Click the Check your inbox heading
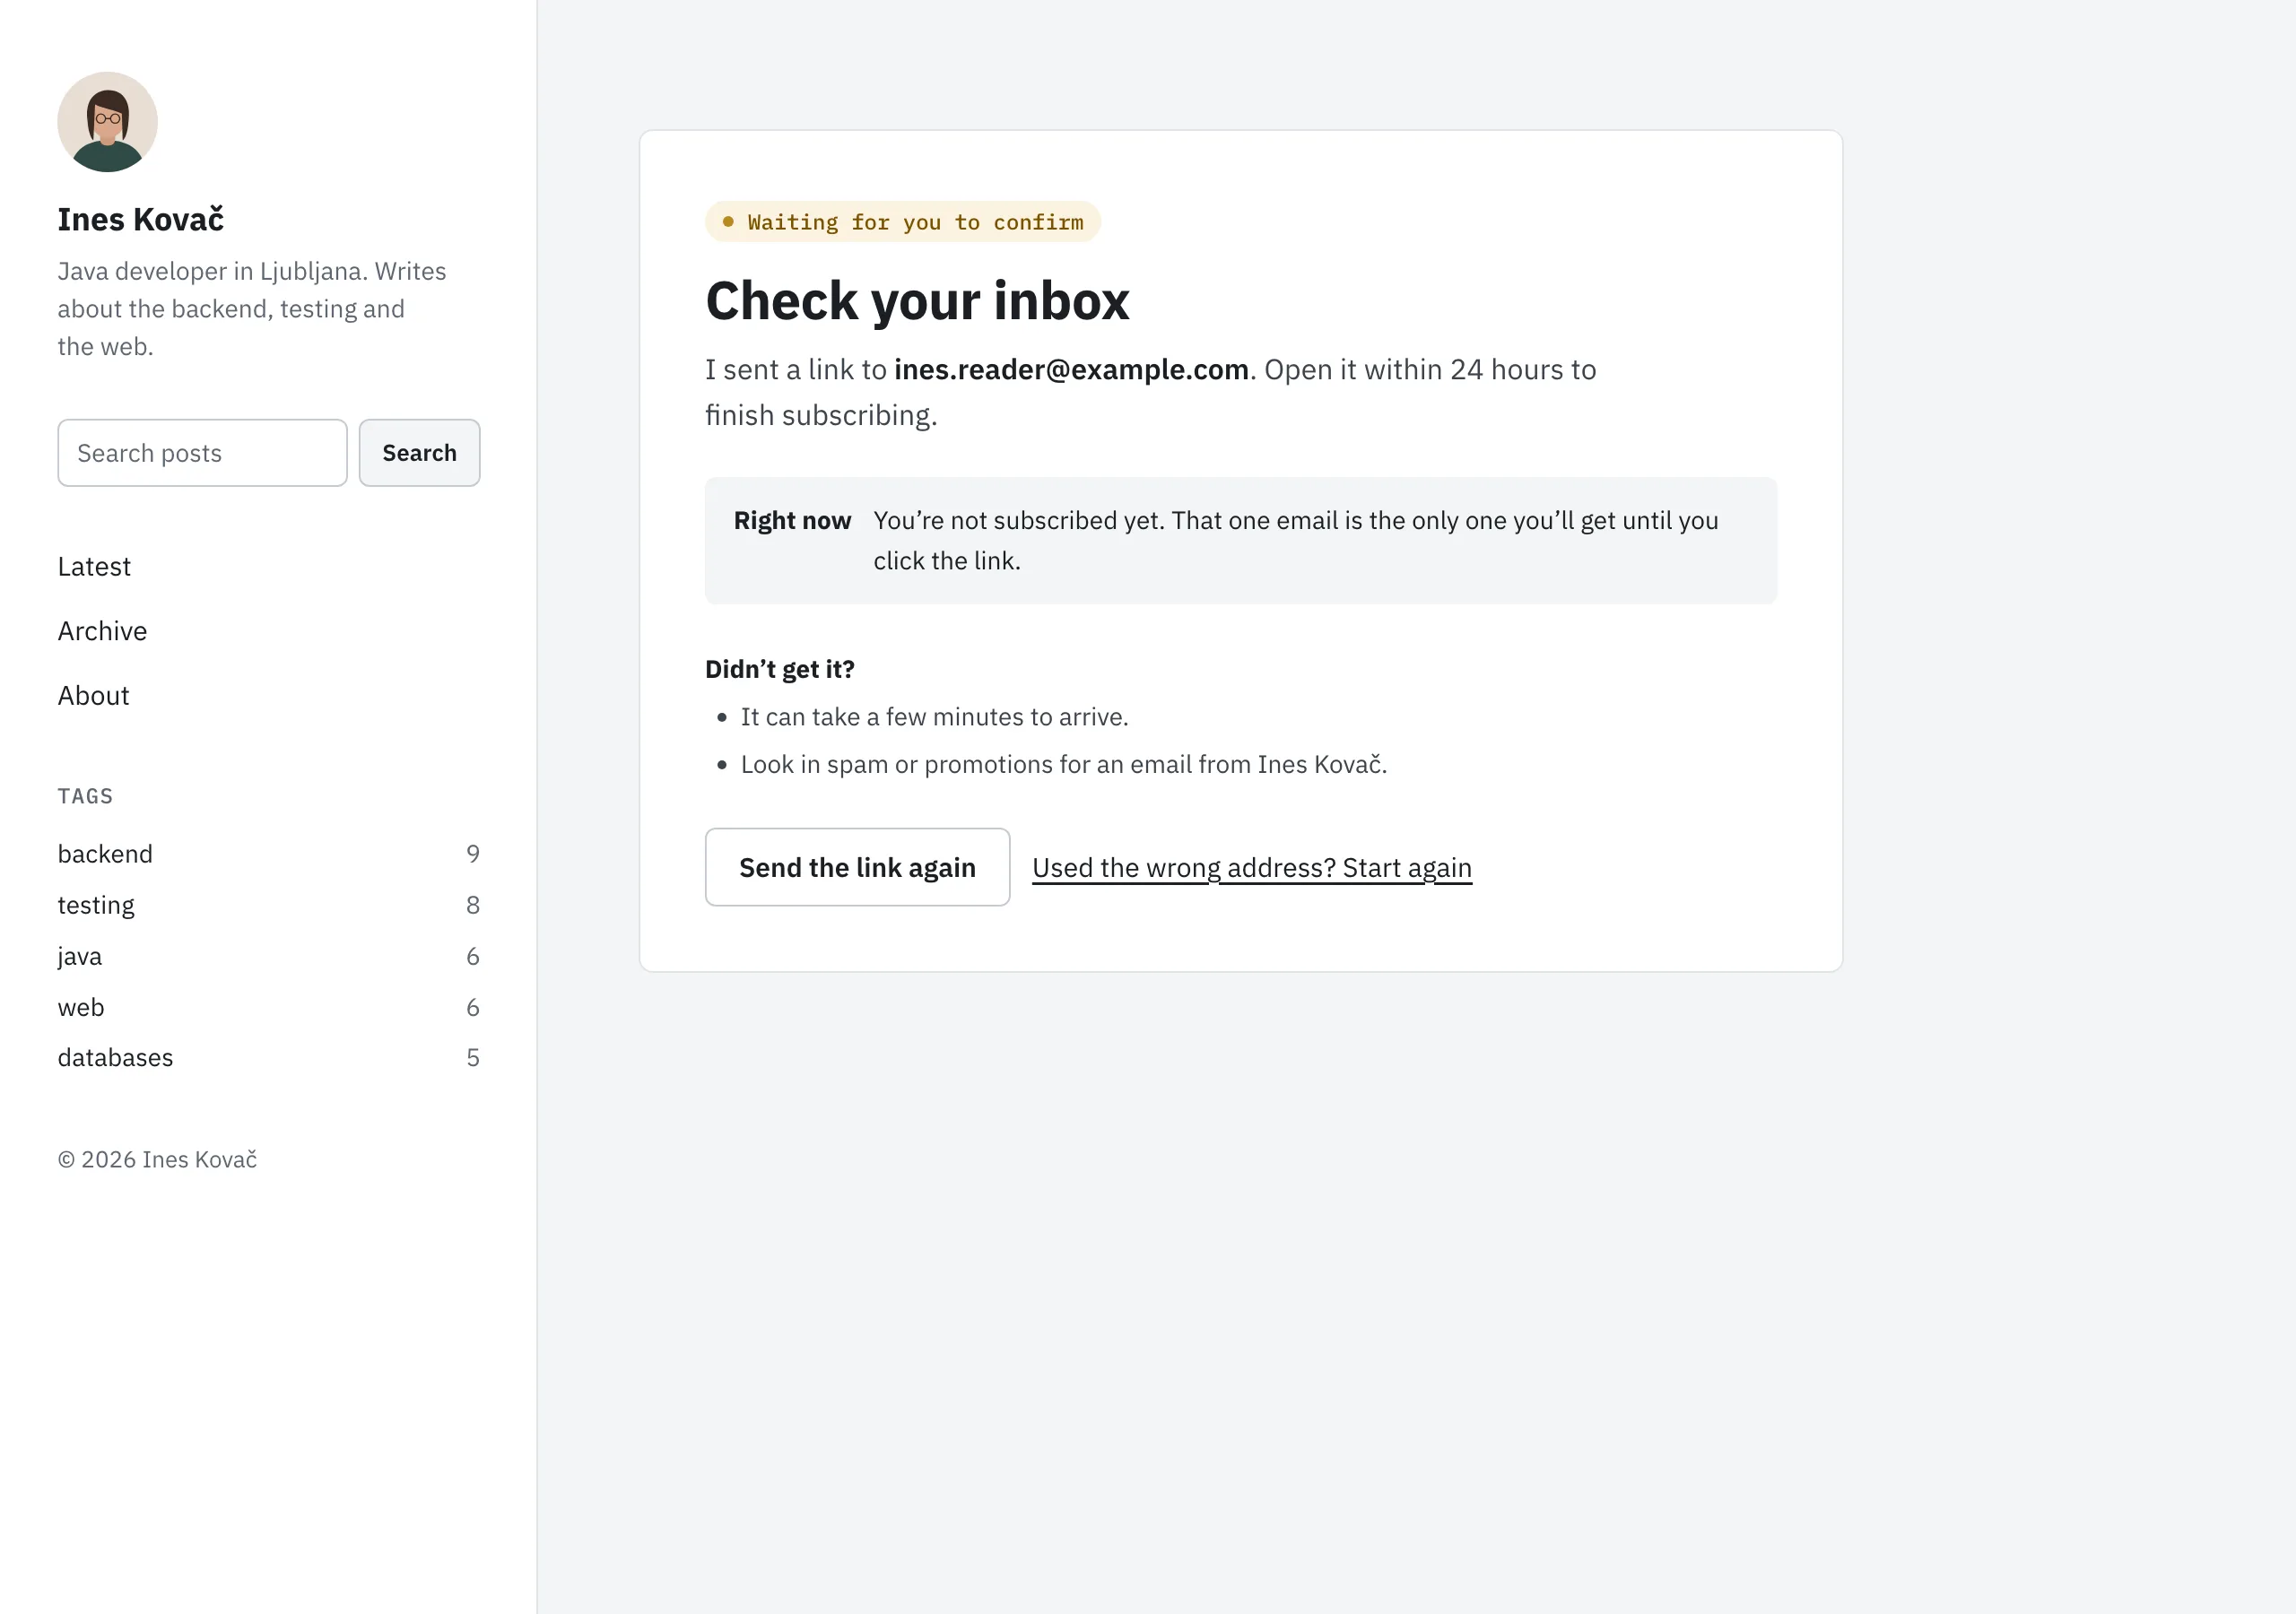The width and height of the screenshot is (2296, 1614). point(917,301)
